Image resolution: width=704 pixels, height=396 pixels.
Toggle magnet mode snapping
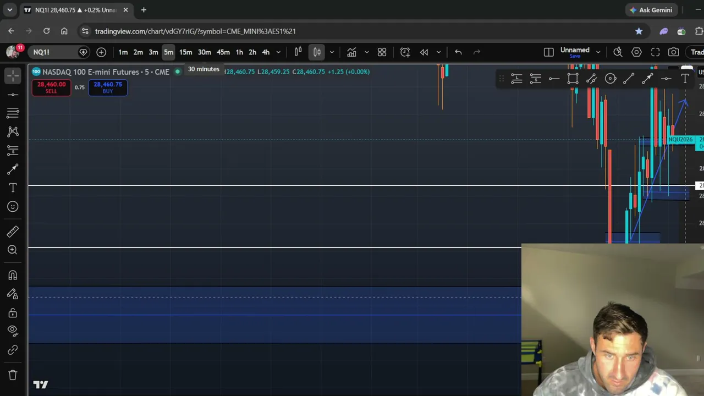click(x=13, y=275)
